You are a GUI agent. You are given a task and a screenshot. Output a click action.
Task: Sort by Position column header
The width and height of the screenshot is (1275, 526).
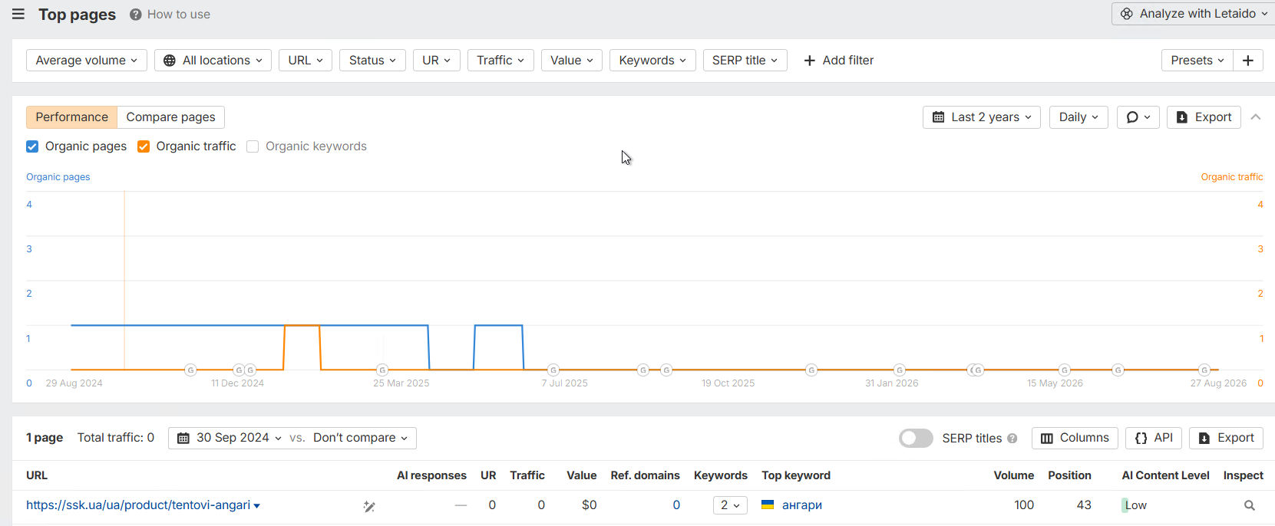[1069, 475]
